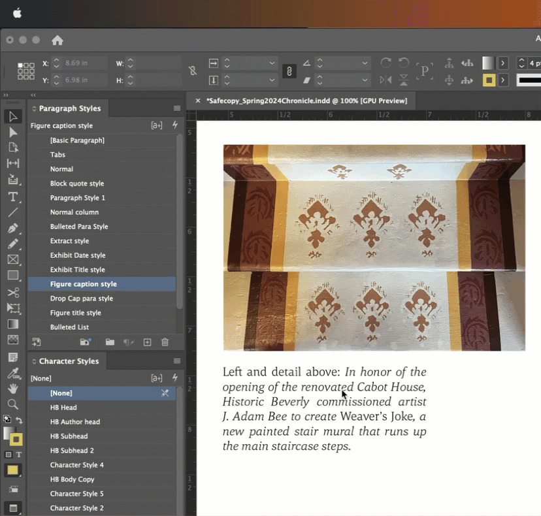Open the scale Y percentage dropdown
Viewport: 541px width, 516px height.
[272, 80]
